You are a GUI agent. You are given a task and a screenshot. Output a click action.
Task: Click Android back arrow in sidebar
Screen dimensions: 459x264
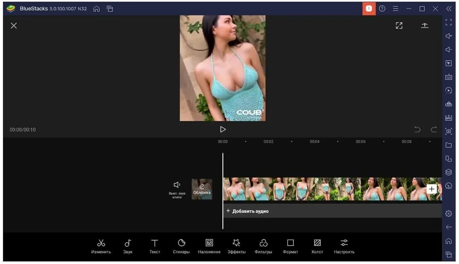(x=449, y=227)
